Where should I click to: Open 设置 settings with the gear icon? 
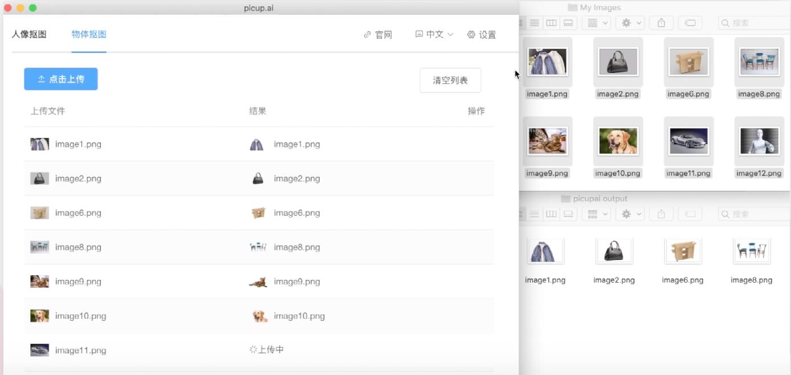click(482, 35)
